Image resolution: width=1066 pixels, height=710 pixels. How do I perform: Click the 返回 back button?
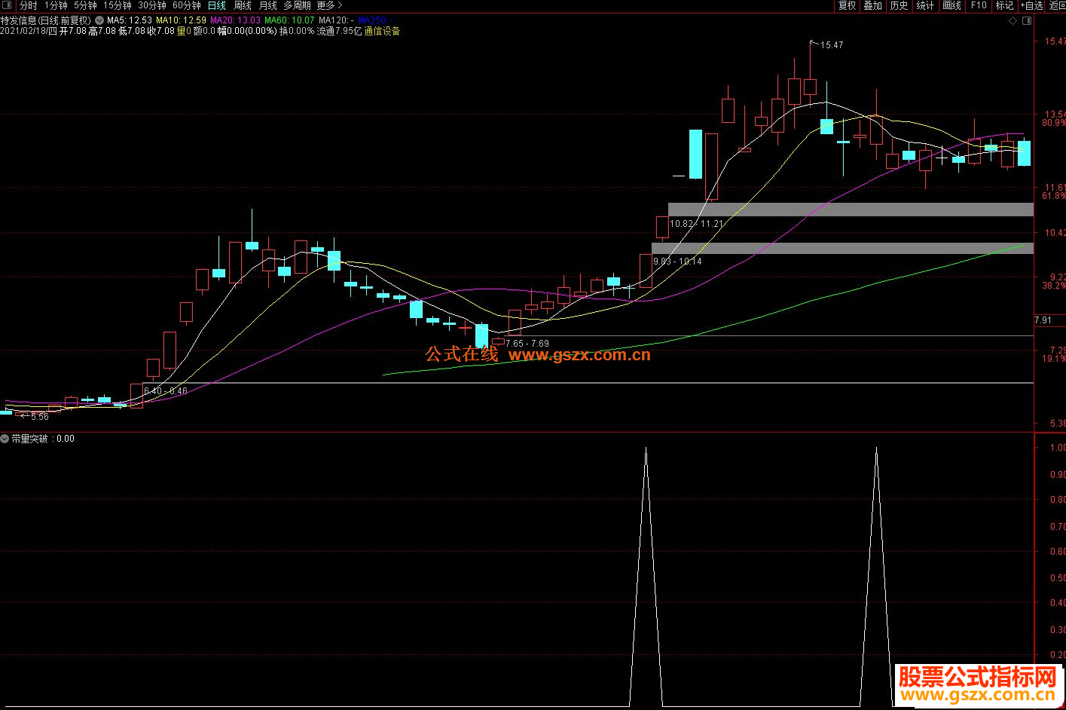click(1057, 5)
